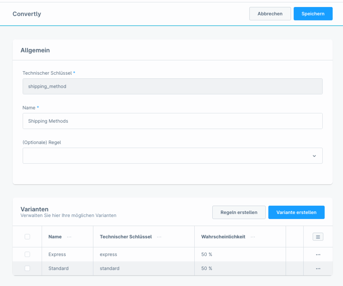Image resolution: width=343 pixels, height=286 pixels.
Task: Check the Standard variant checkbox
Action: [27, 268]
